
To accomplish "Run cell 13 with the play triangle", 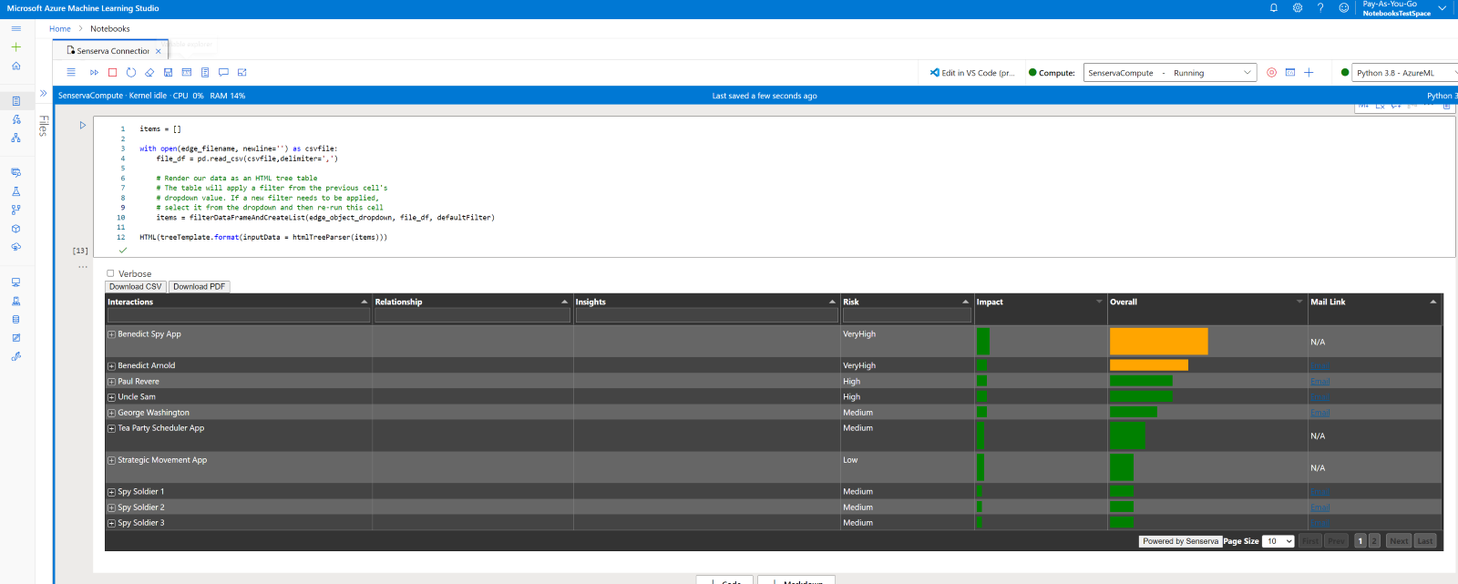I will [x=82, y=125].
